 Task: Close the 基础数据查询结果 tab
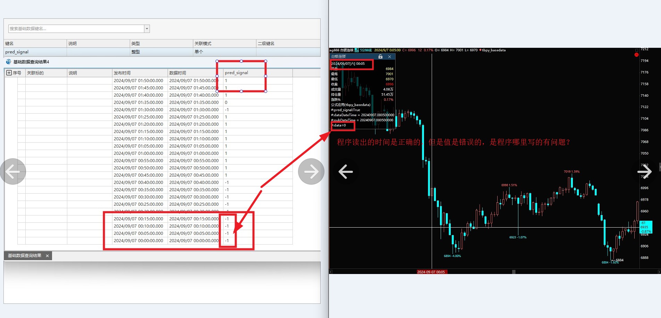pos(47,256)
